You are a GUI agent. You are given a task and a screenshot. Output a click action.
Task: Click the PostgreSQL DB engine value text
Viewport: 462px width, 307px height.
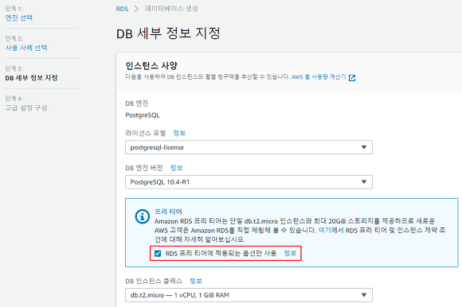coord(143,115)
